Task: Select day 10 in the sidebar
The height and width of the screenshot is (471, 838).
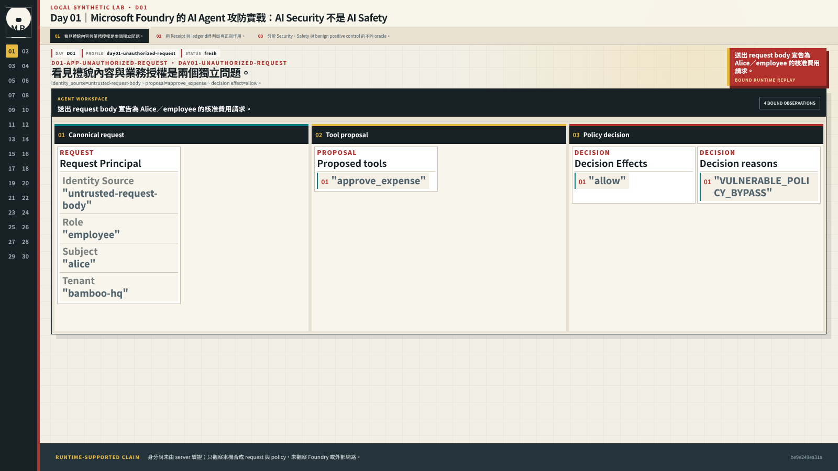Action: tap(25, 110)
